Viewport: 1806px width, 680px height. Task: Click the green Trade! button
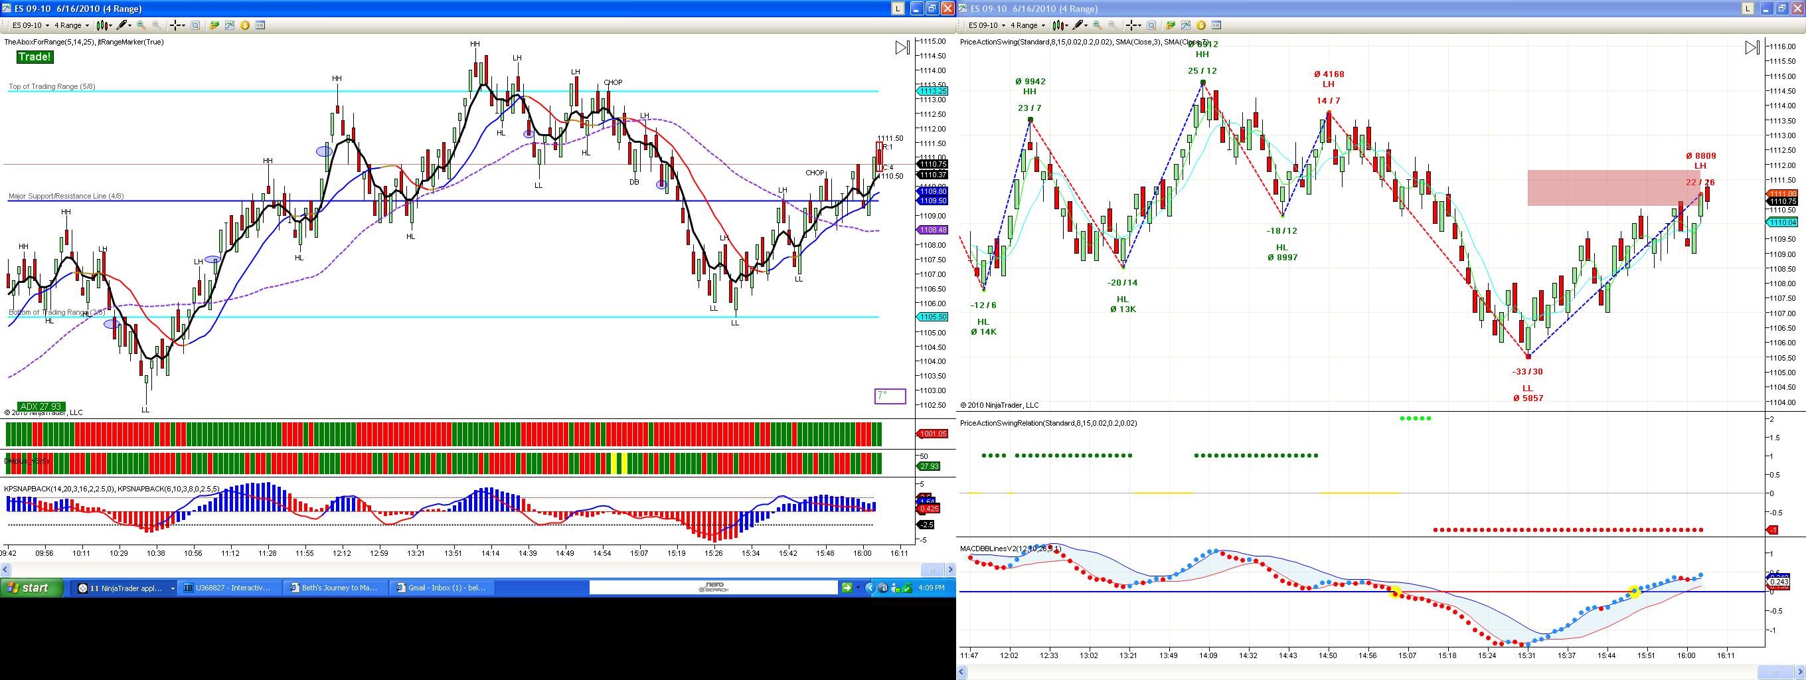35,57
